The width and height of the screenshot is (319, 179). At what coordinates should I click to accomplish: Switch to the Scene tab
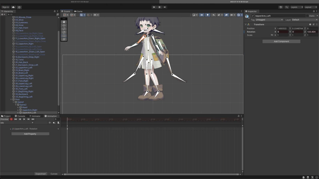pos(65,11)
